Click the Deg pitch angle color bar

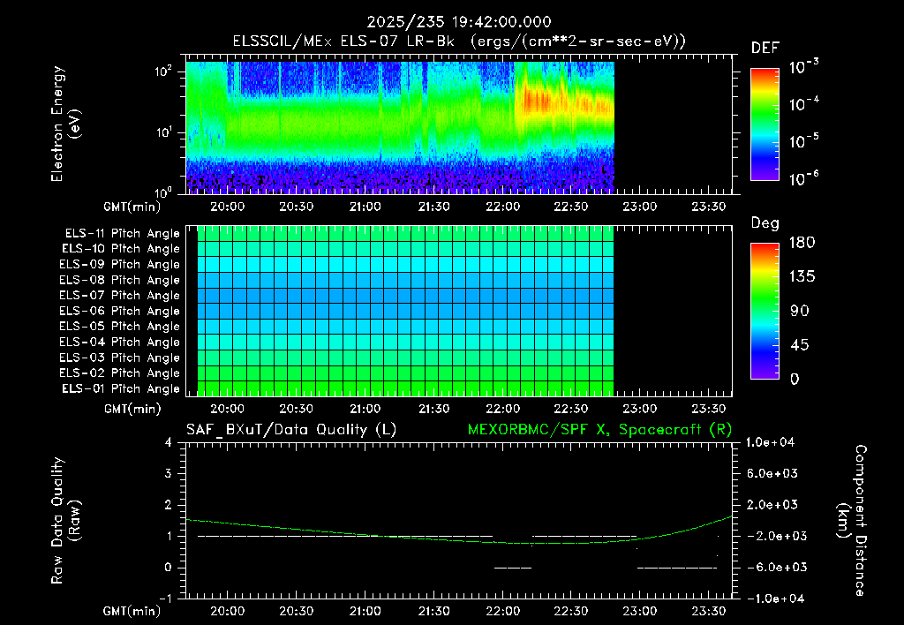click(x=765, y=311)
